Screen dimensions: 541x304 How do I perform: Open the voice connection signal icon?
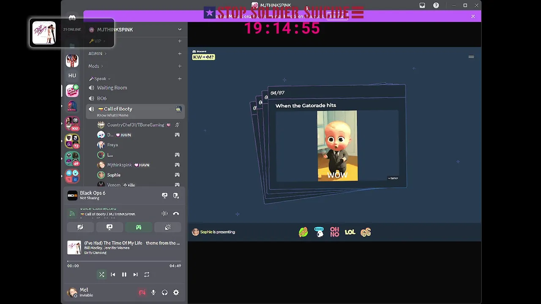pyautogui.click(x=72, y=214)
